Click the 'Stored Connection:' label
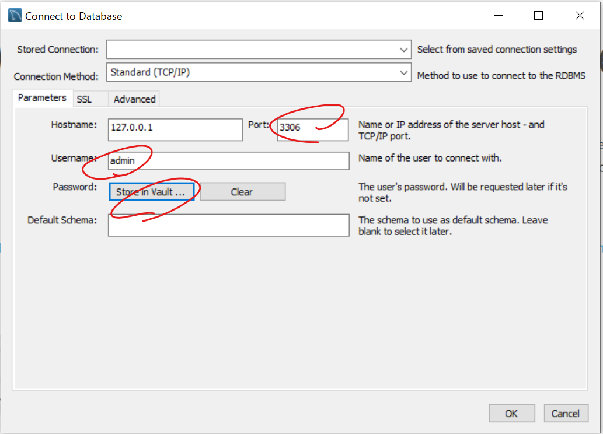 pyautogui.click(x=58, y=50)
